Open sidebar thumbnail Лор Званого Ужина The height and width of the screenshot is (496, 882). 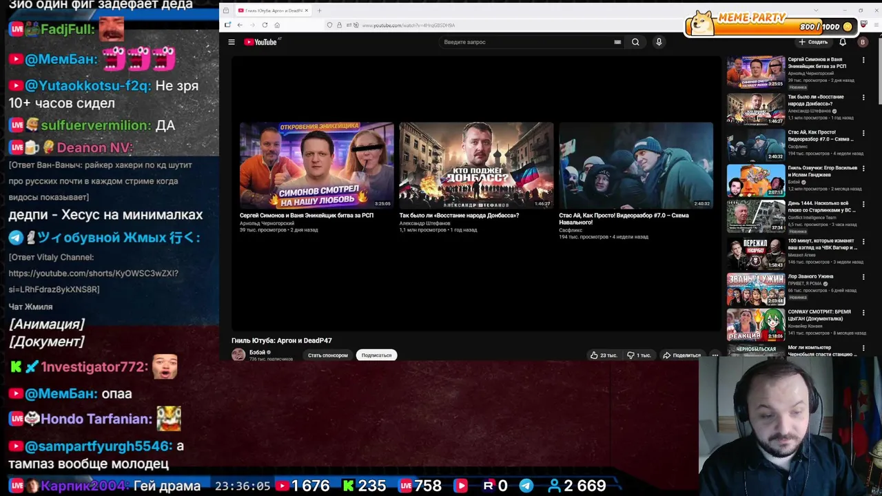point(756,288)
